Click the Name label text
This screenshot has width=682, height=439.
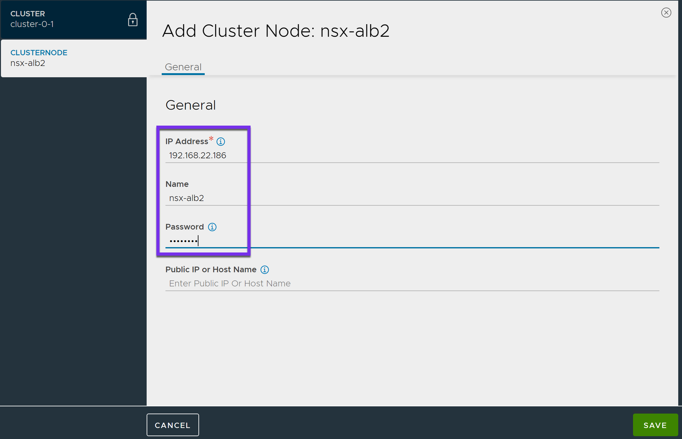(177, 184)
